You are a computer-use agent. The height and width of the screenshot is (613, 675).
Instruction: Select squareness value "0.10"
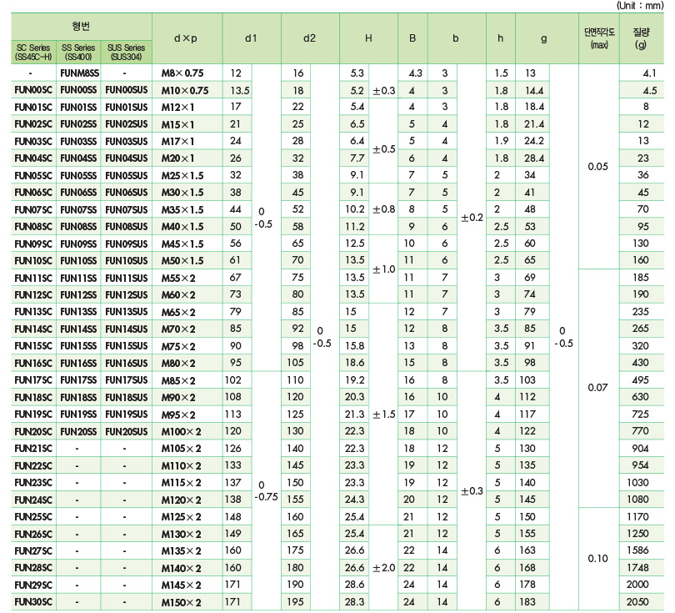click(598, 559)
